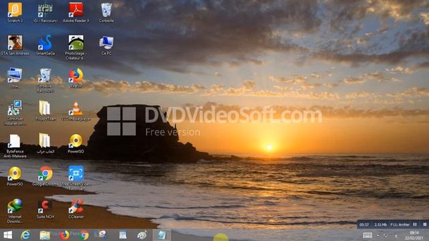Select the PhotoStage slideshow creator shortcut
This screenshot has height=241, width=429.
click(76, 48)
